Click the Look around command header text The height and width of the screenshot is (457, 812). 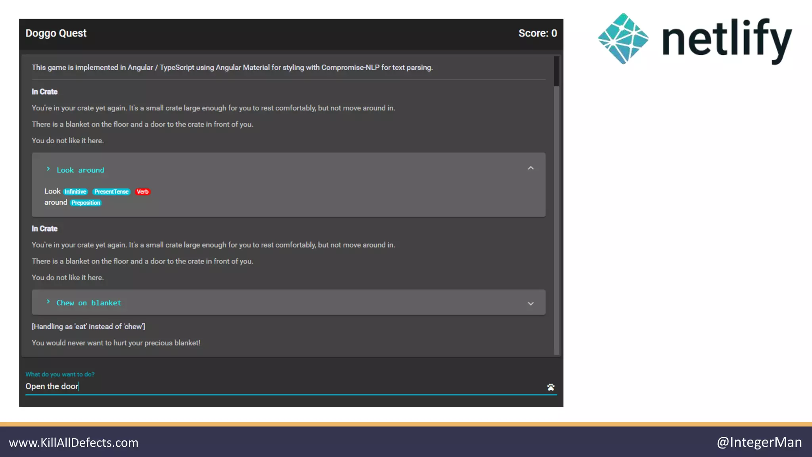pos(80,170)
